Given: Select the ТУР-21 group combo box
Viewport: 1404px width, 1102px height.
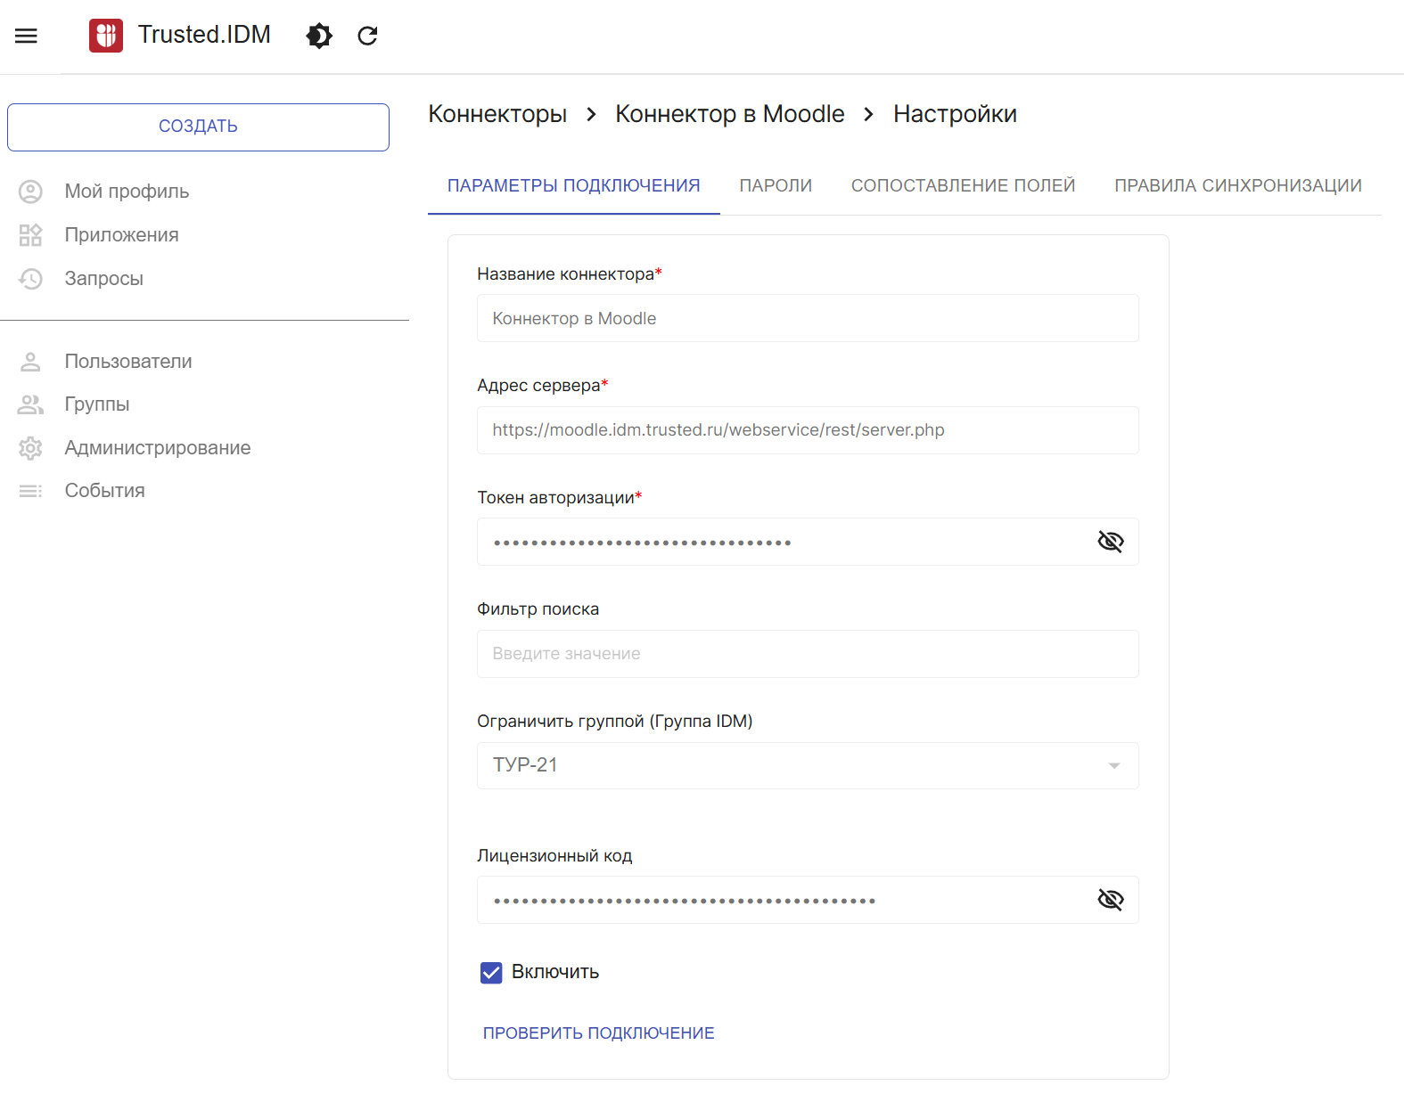Looking at the screenshot, I should pyautogui.click(x=808, y=765).
